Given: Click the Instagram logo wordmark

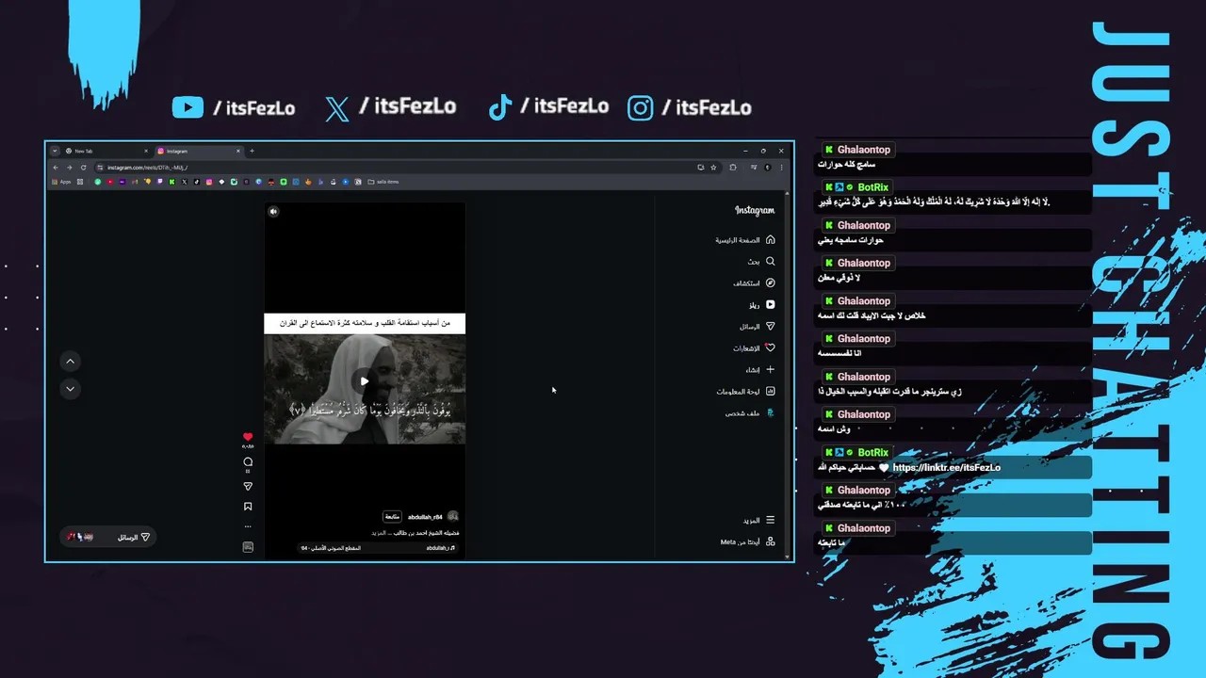Looking at the screenshot, I should tap(755, 211).
